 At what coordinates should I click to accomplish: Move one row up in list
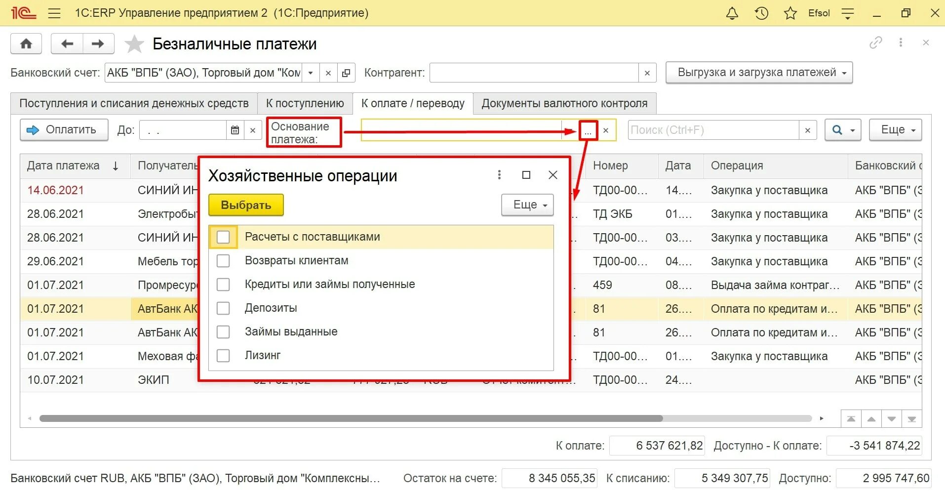[x=871, y=419]
